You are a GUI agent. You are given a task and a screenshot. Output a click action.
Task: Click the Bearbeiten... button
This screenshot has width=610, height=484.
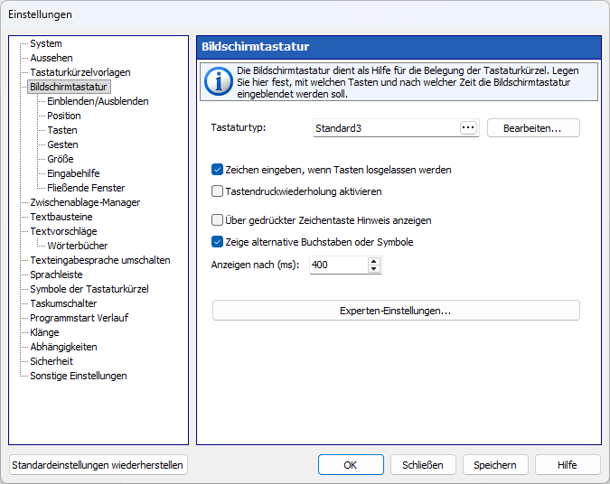[x=533, y=128]
